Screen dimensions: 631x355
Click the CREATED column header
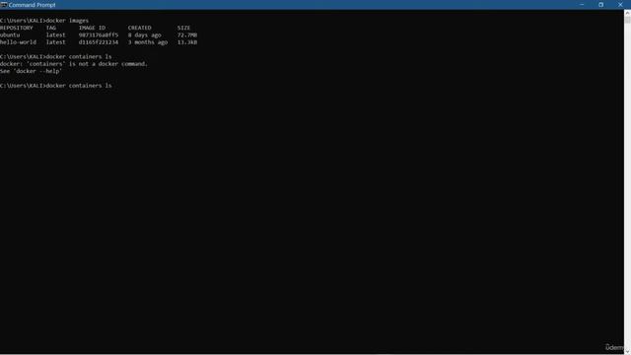click(140, 28)
